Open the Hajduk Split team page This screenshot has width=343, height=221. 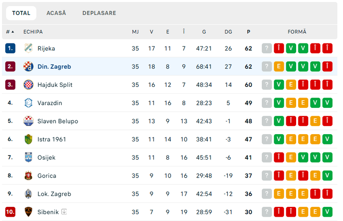[55, 85]
